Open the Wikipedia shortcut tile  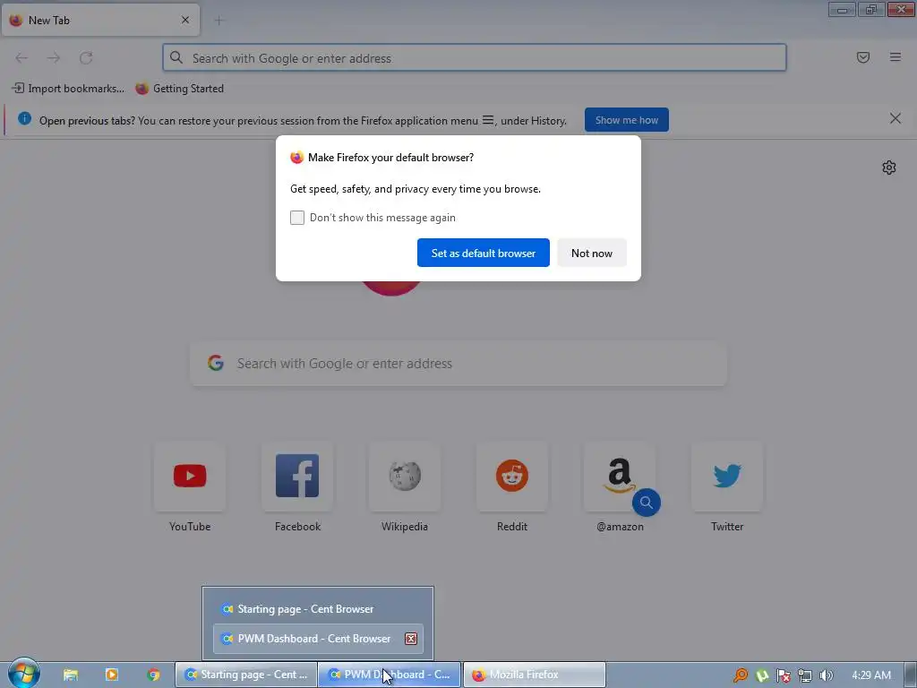405,477
